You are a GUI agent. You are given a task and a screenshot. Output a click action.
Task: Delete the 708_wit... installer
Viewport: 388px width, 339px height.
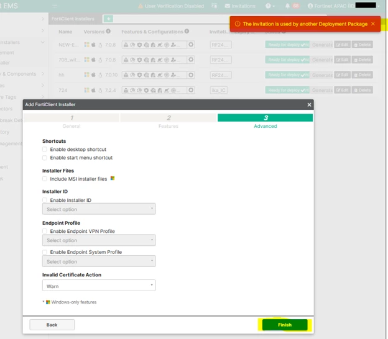pyautogui.click(x=363, y=60)
